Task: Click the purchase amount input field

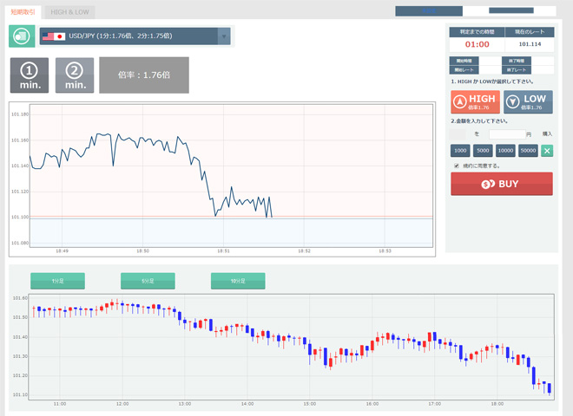Action: (506, 134)
